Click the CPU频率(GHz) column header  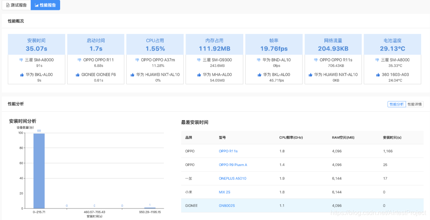(x=291, y=138)
